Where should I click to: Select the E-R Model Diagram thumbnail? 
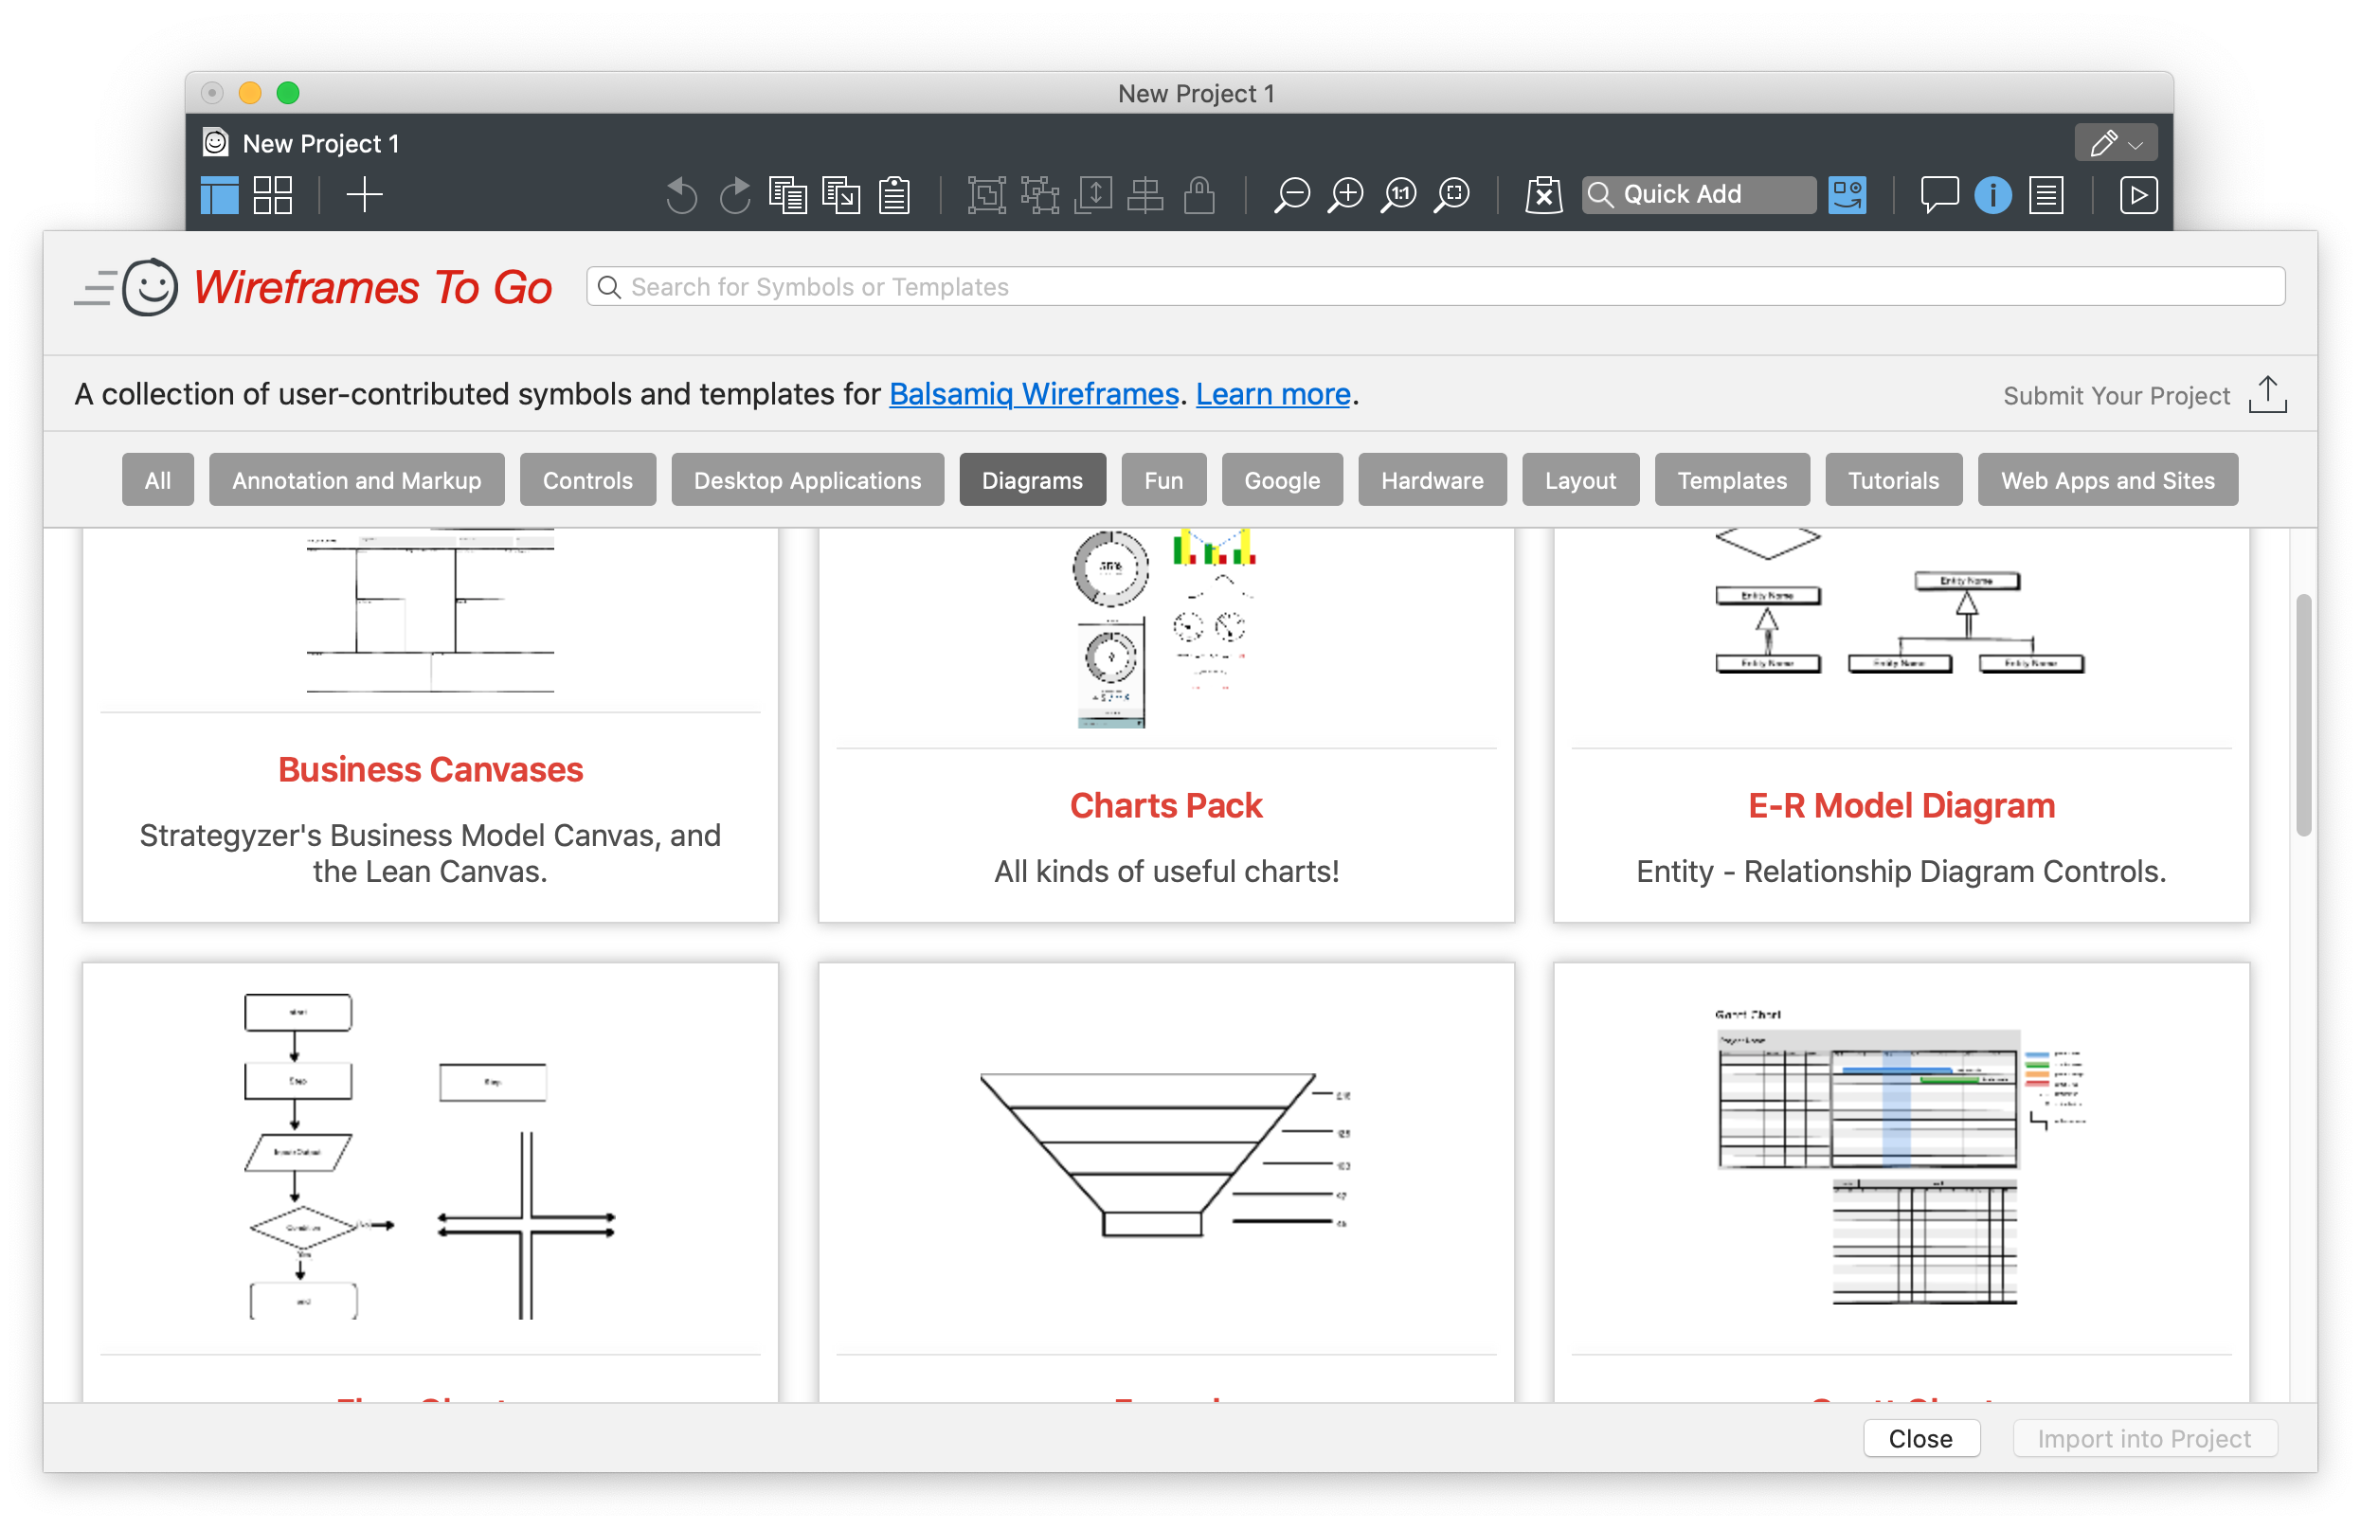(1899, 603)
